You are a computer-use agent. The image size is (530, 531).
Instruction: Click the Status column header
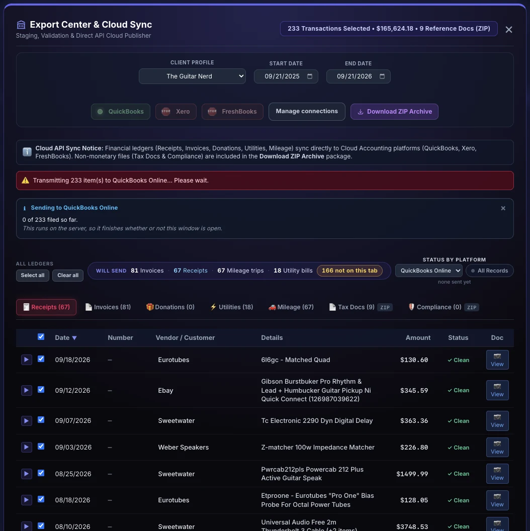tap(458, 337)
